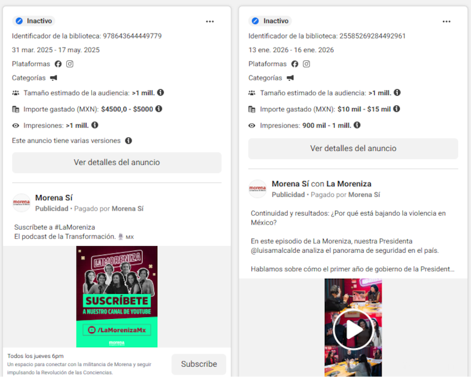
Task: Open audience size info icon on the $4500,0 - $5000 ad
Action: [161, 92]
